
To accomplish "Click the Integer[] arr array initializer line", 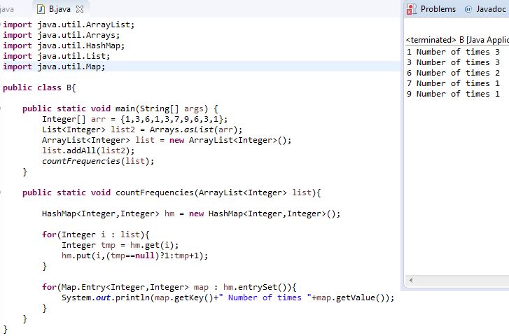I will tap(135, 119).
